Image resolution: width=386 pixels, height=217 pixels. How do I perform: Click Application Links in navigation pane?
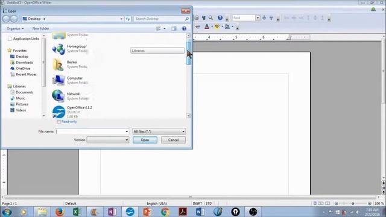click(23, 39)
